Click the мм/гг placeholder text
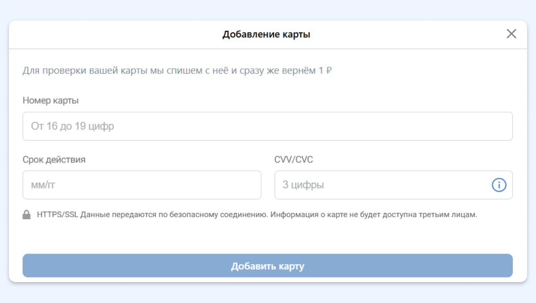This screenshot has height=303, width=536. coord(43,185)
